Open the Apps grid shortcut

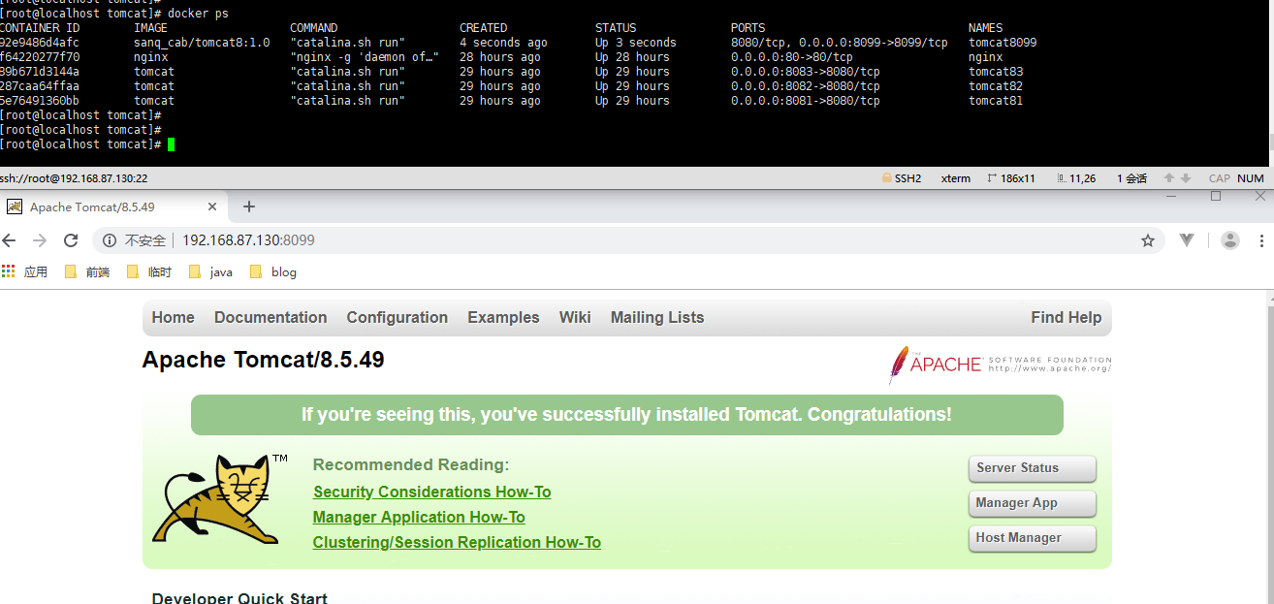click(9, 271)
